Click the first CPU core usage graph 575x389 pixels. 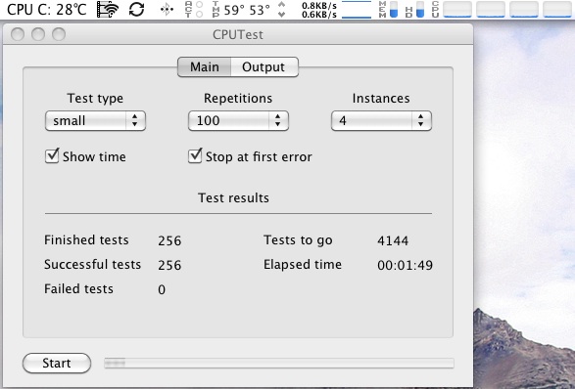coord(457,10)
